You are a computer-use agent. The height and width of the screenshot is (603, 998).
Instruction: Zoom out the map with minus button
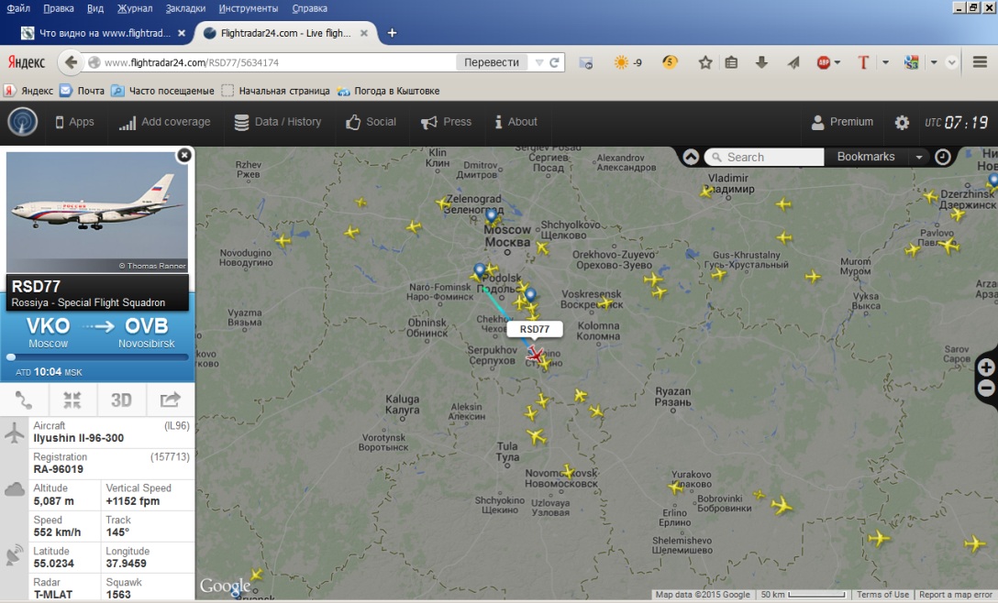[986, 388]
